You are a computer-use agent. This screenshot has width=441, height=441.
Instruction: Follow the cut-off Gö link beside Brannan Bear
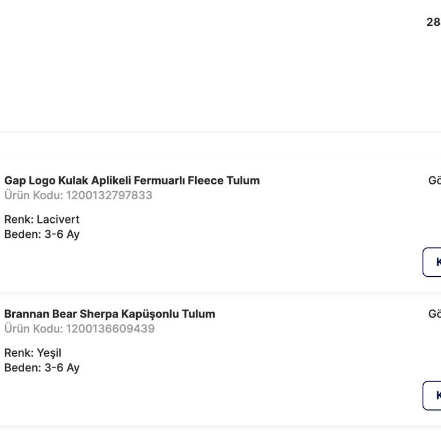point(435,314)
